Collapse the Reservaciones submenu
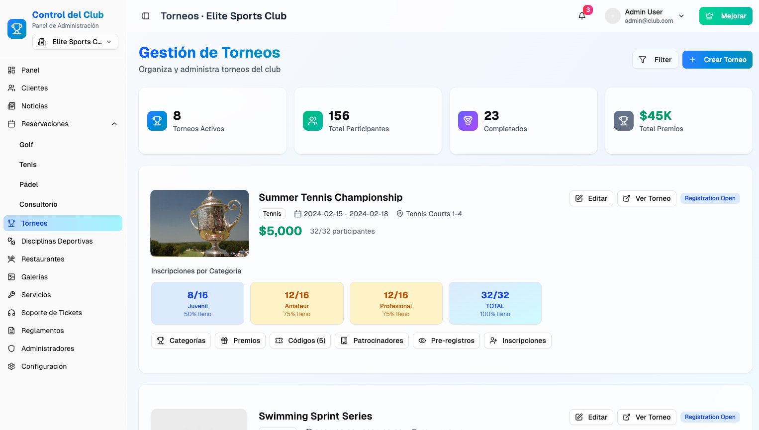Viewport: 759px width, 430px height. pyautogui.click(x=114, y=124)
